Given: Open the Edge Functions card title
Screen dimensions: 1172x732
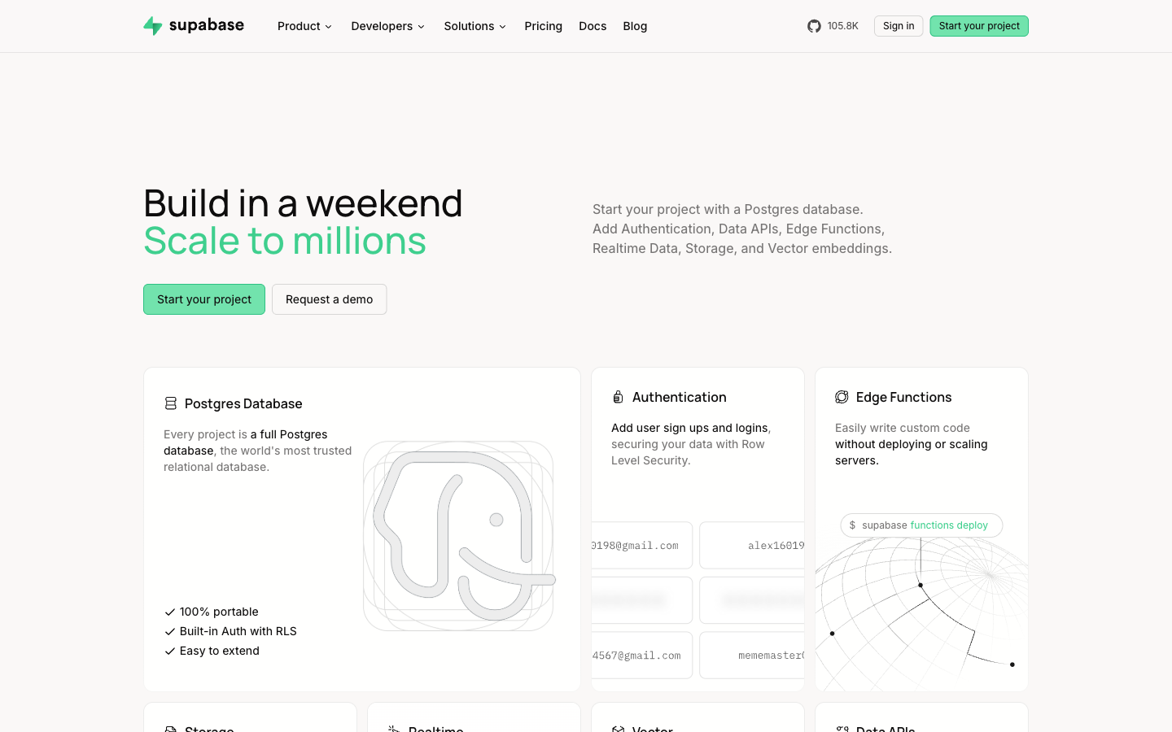Looking at the screenshot, I should click(x=903, y=397).
